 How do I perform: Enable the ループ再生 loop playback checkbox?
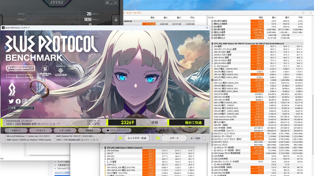[204, 138]
